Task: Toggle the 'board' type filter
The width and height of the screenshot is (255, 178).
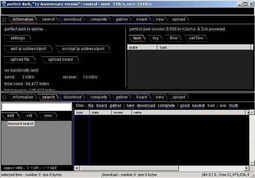Action: pyautogui.click(x=102, y=106)
